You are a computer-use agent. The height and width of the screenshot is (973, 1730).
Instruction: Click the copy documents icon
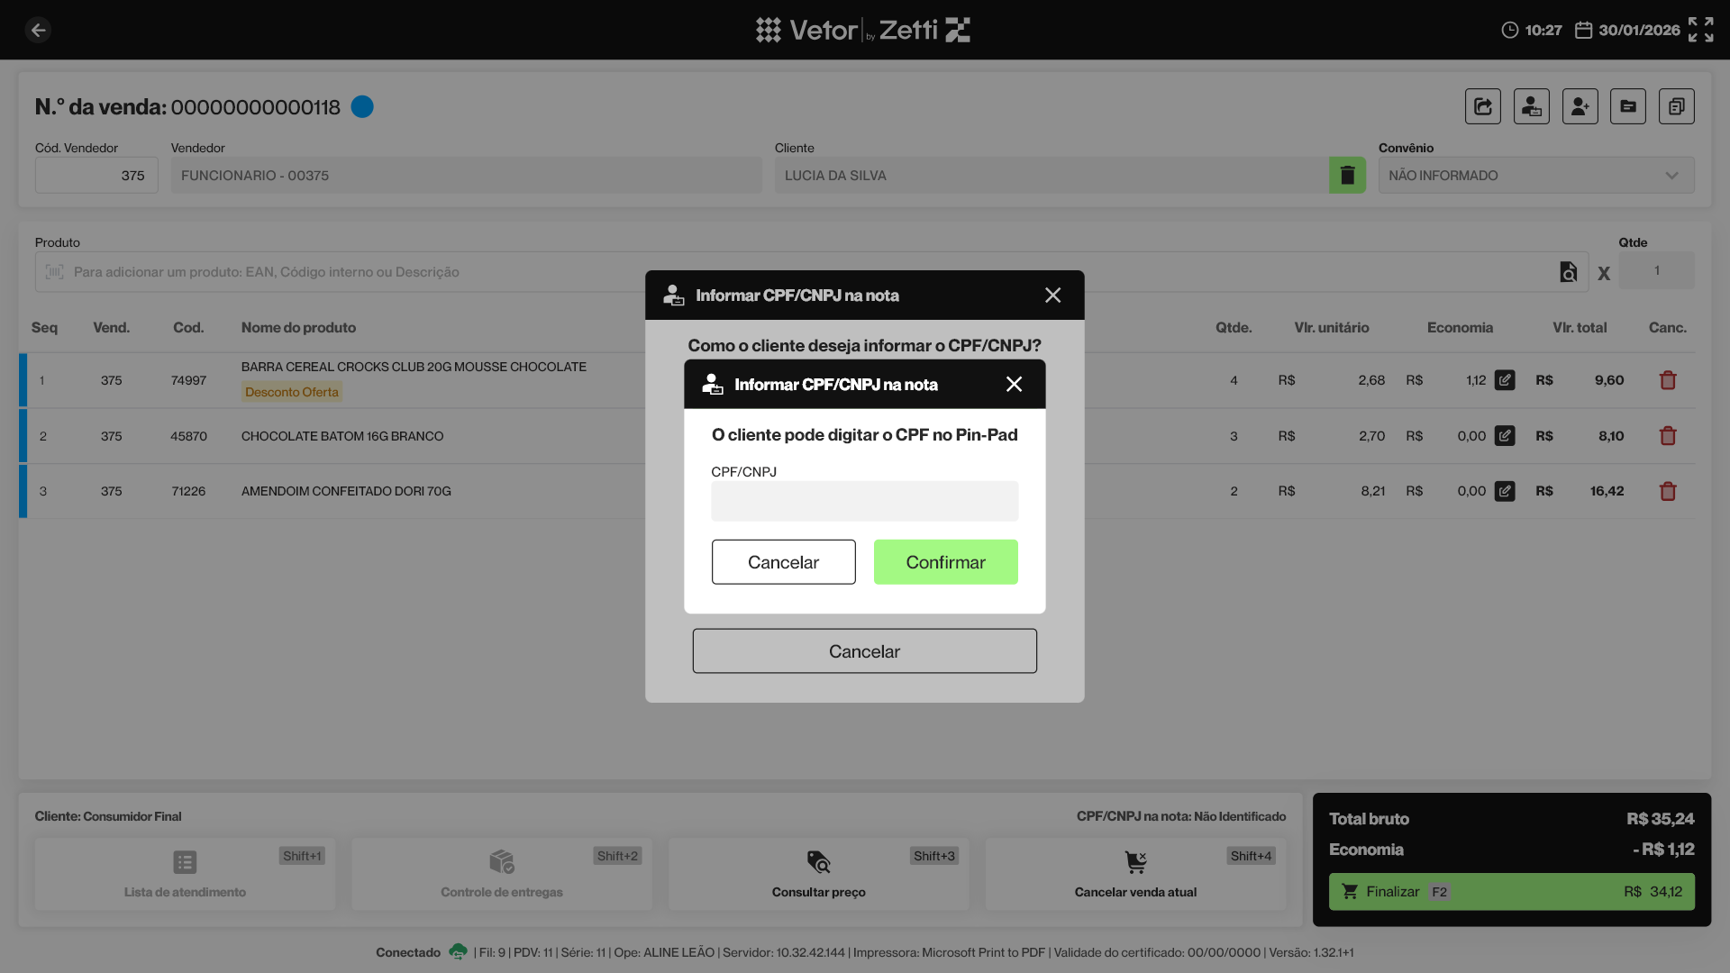tap(1676, 106)
